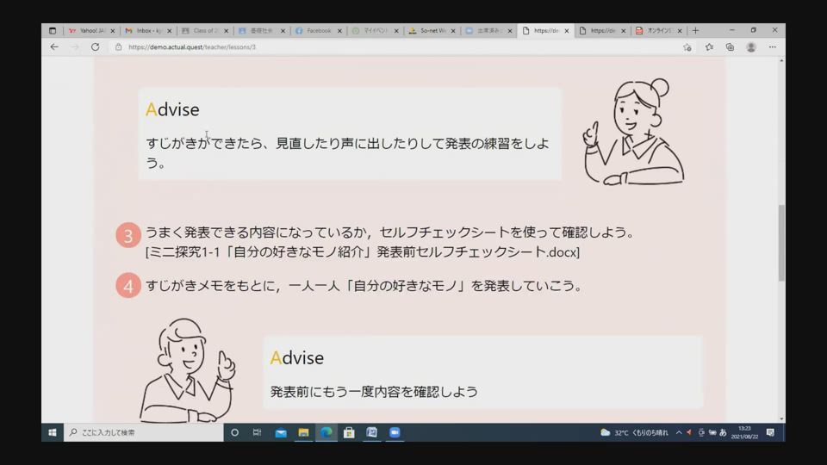Open a new browser tab
Image resolution: width=827 pixels, height=465 pixels.
[696, 30]
